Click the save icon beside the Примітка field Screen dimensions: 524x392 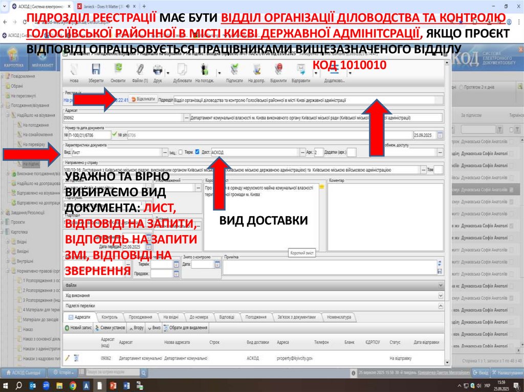[x=440, y=271]
